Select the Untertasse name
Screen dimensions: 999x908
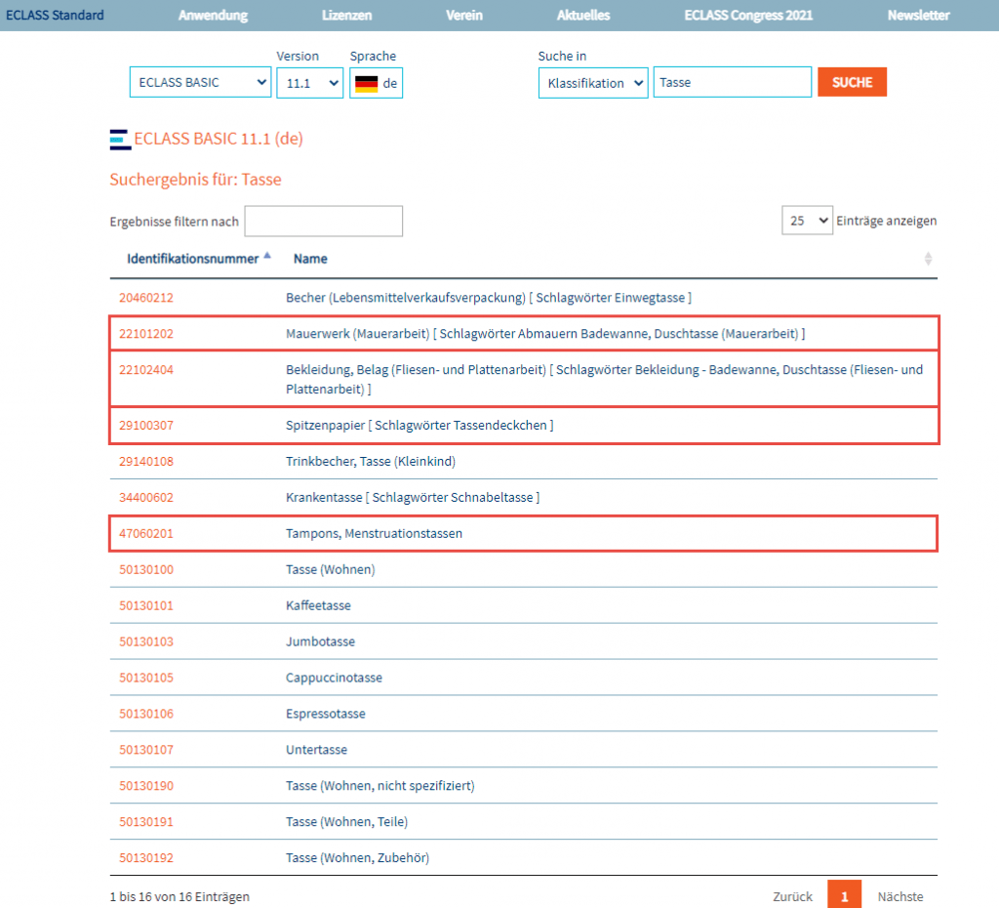pos(317,750)
